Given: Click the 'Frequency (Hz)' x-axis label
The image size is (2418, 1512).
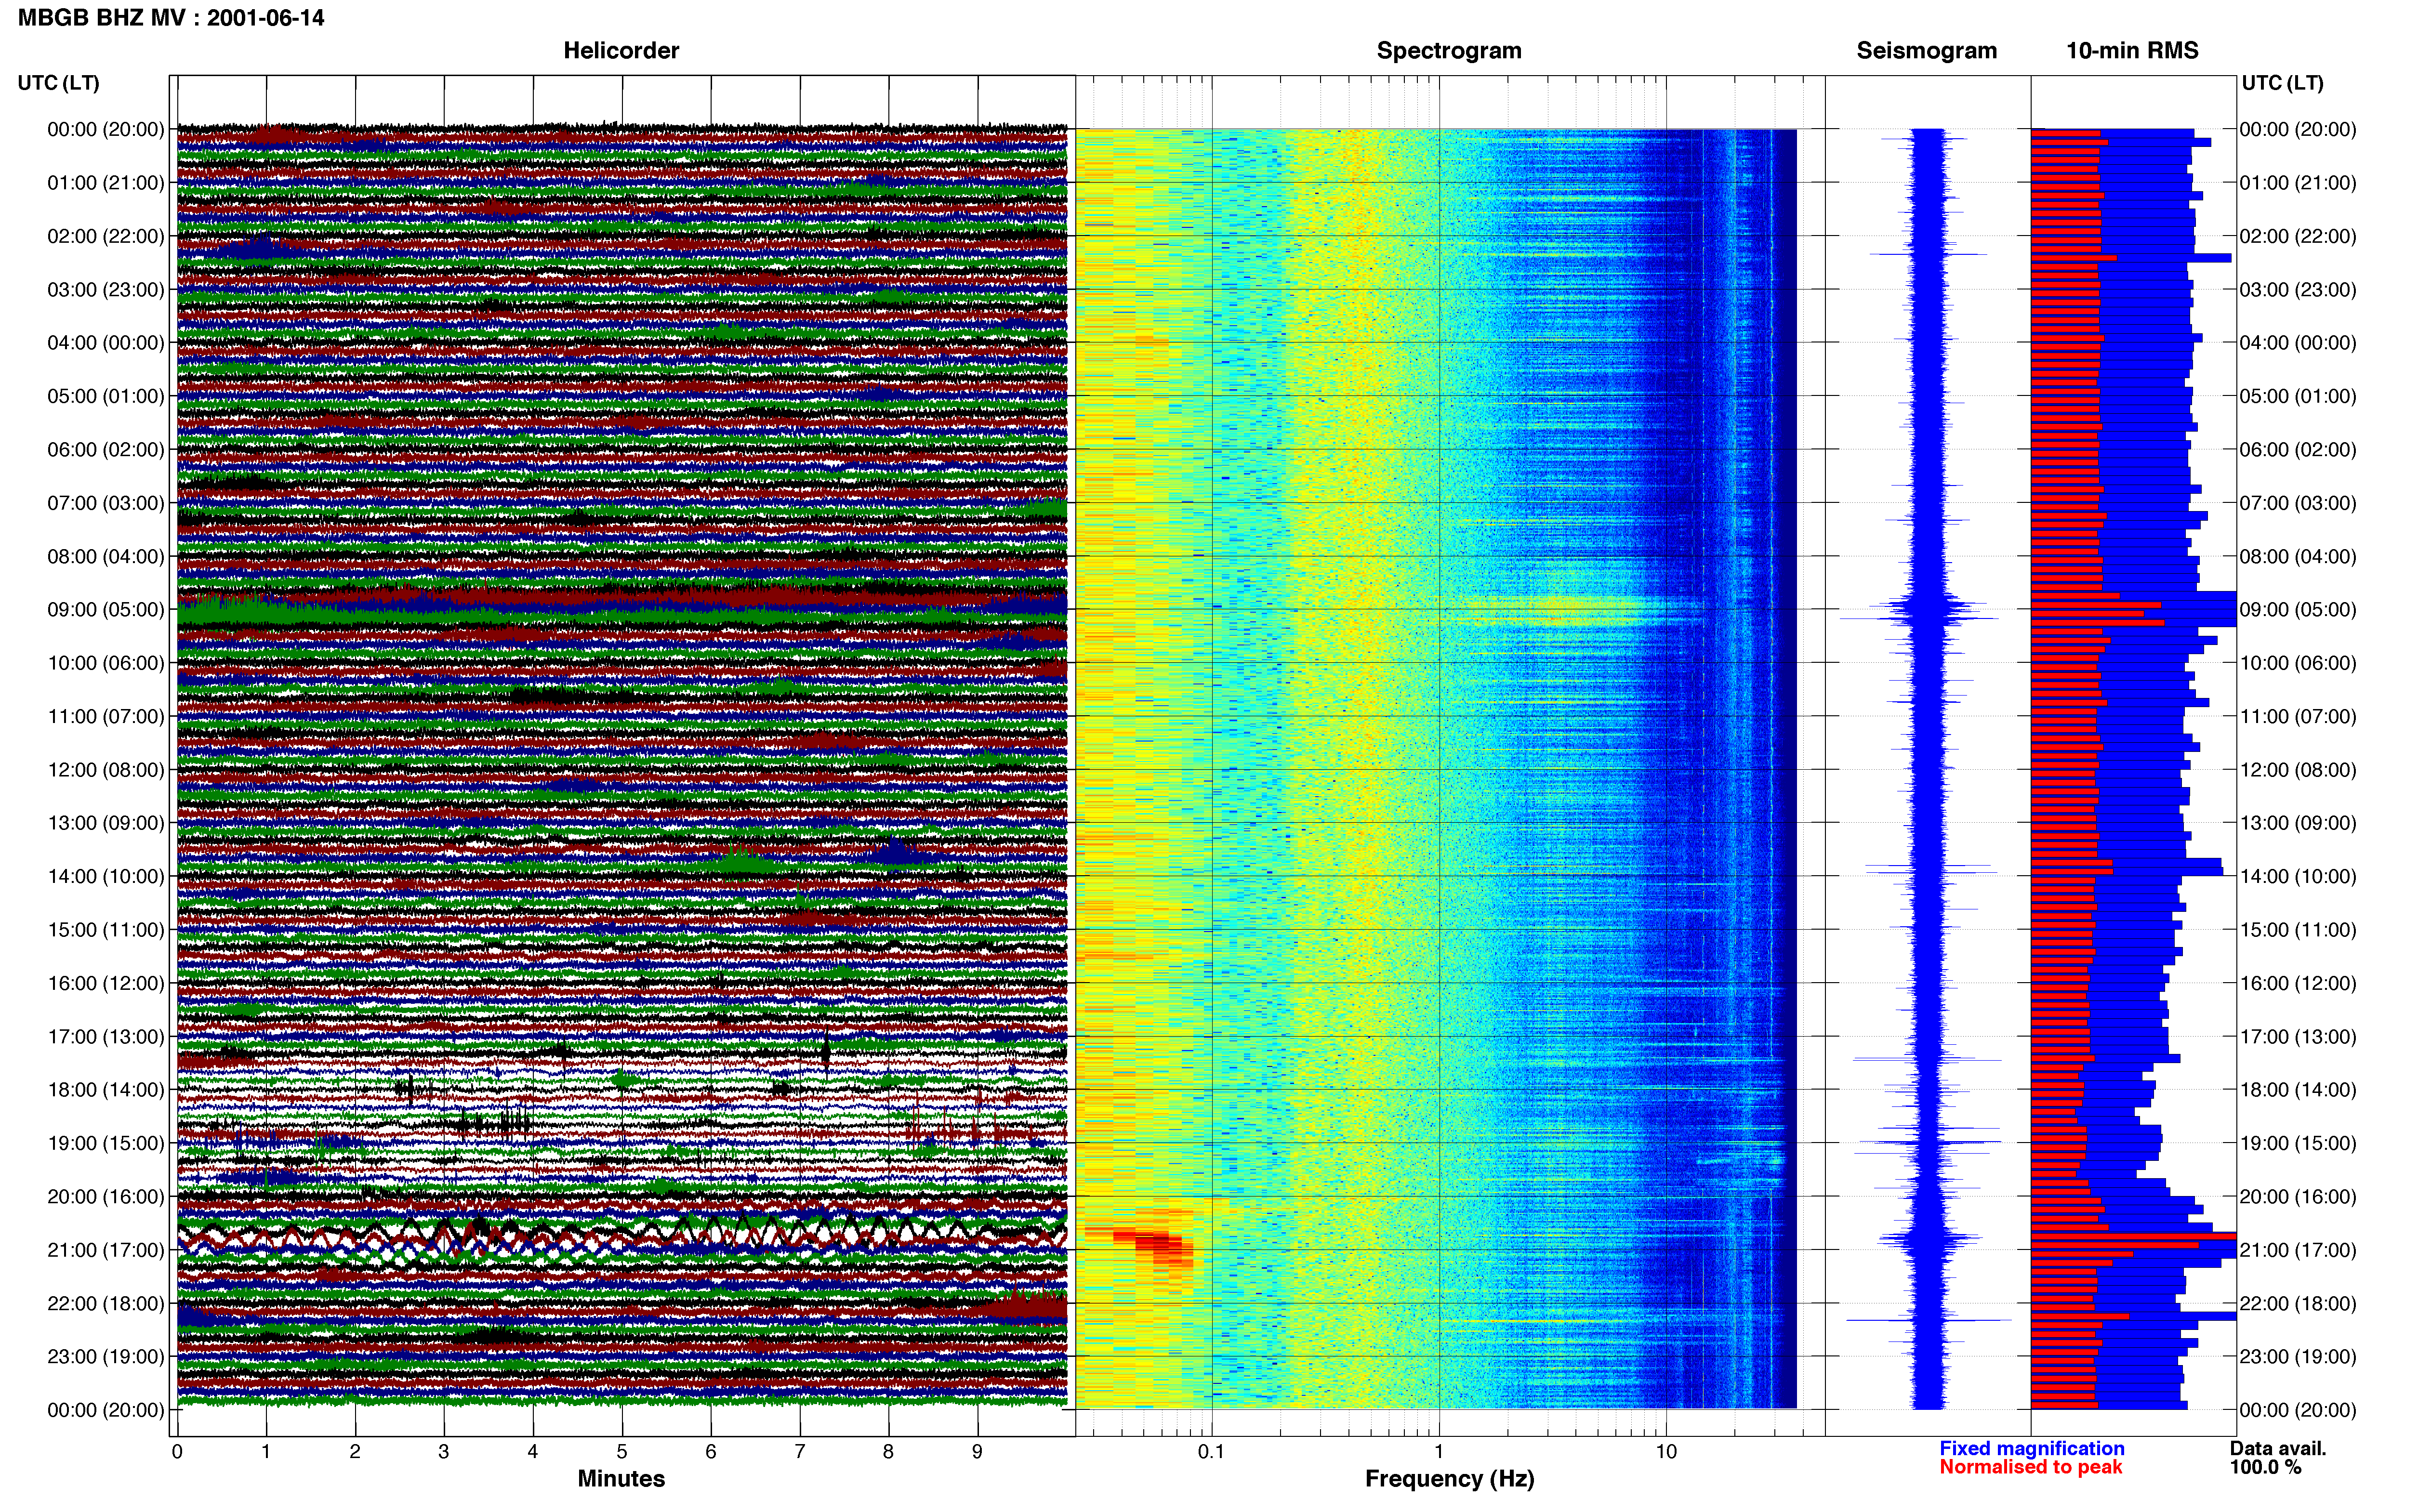Looking at the screenshot, I should 1449,1478.
